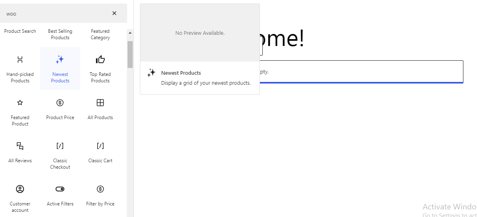Clear the block search field
Screen dimensions: 477x217
tap(114, 13)
